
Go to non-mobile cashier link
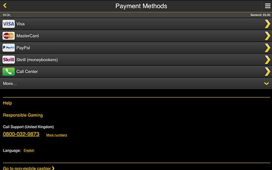(x=29, y=168)
